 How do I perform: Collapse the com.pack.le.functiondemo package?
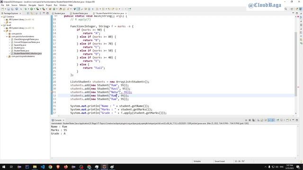(x=7, y=36)
